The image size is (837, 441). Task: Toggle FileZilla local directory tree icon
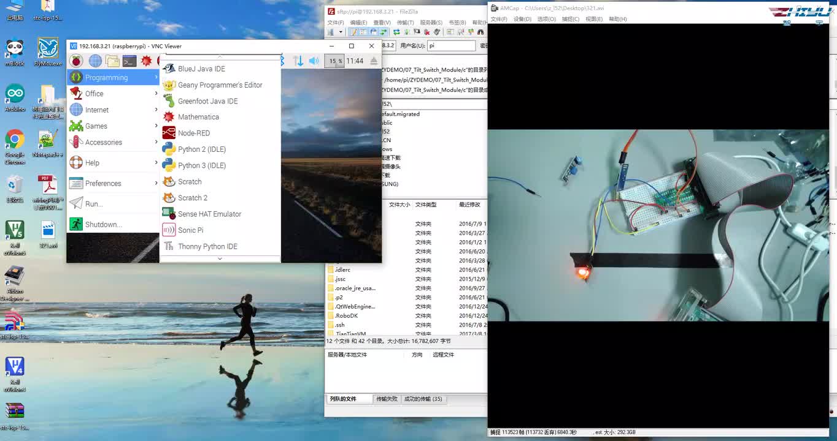[x=364, y=32]
